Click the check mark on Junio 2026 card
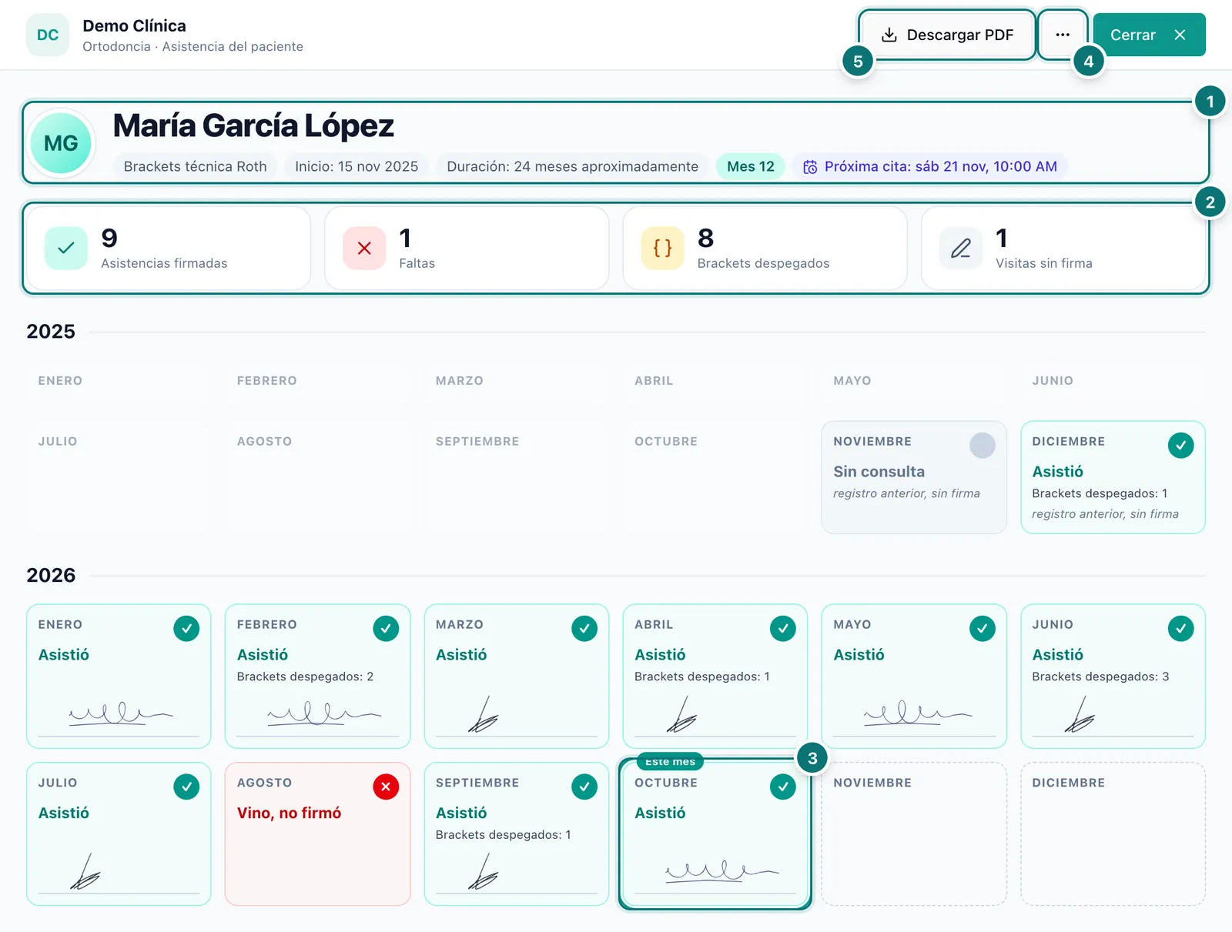The image size is (1232, 932). 1180,628
